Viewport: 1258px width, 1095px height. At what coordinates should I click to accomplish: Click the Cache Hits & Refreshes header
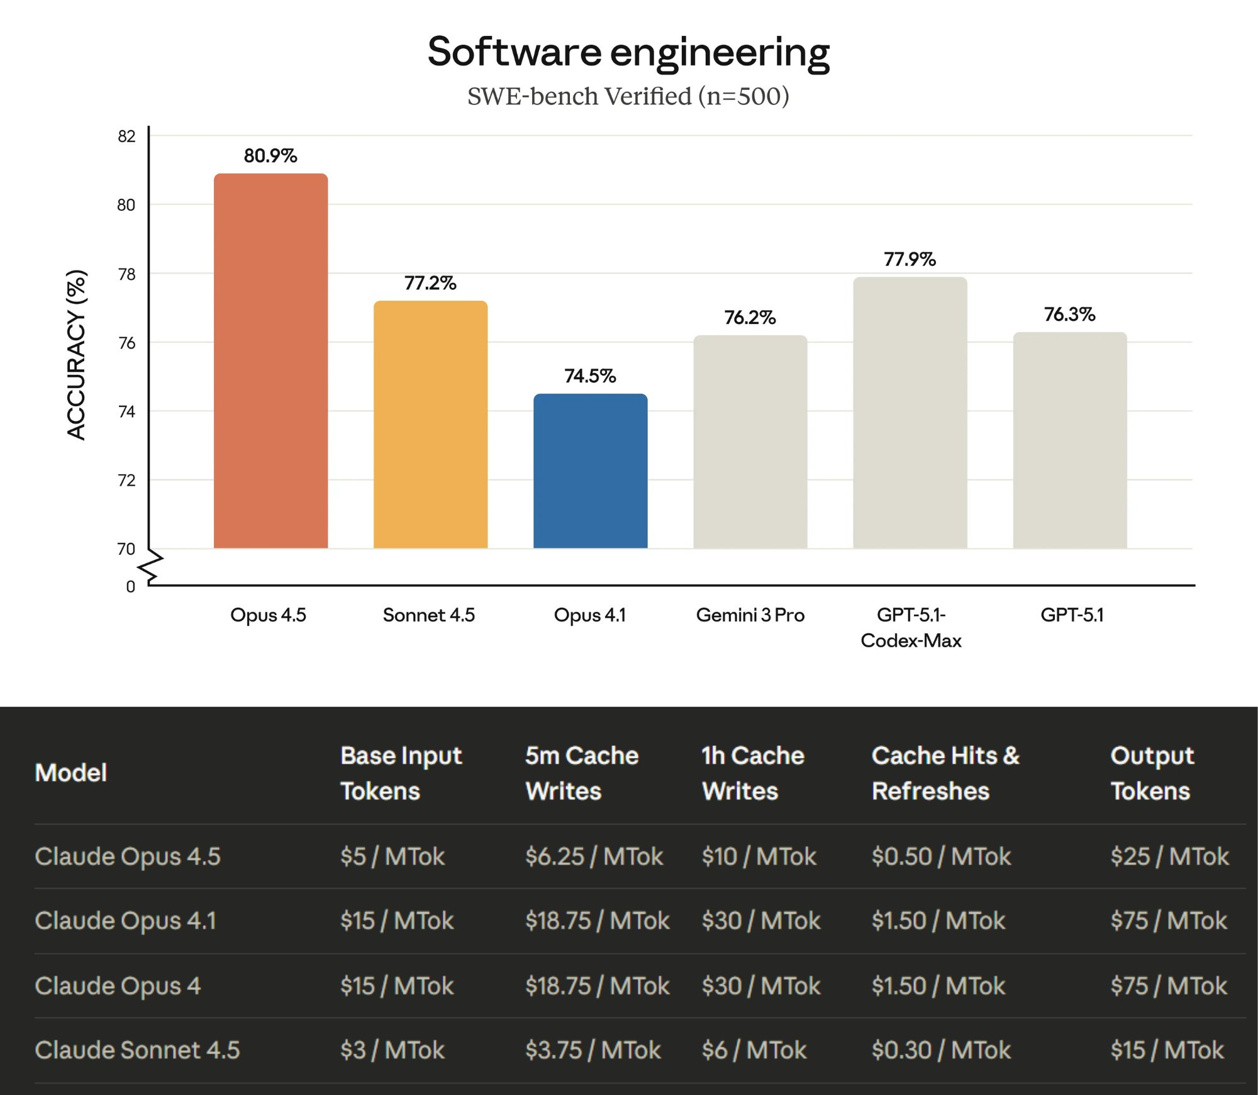click(x=945, y=772)
